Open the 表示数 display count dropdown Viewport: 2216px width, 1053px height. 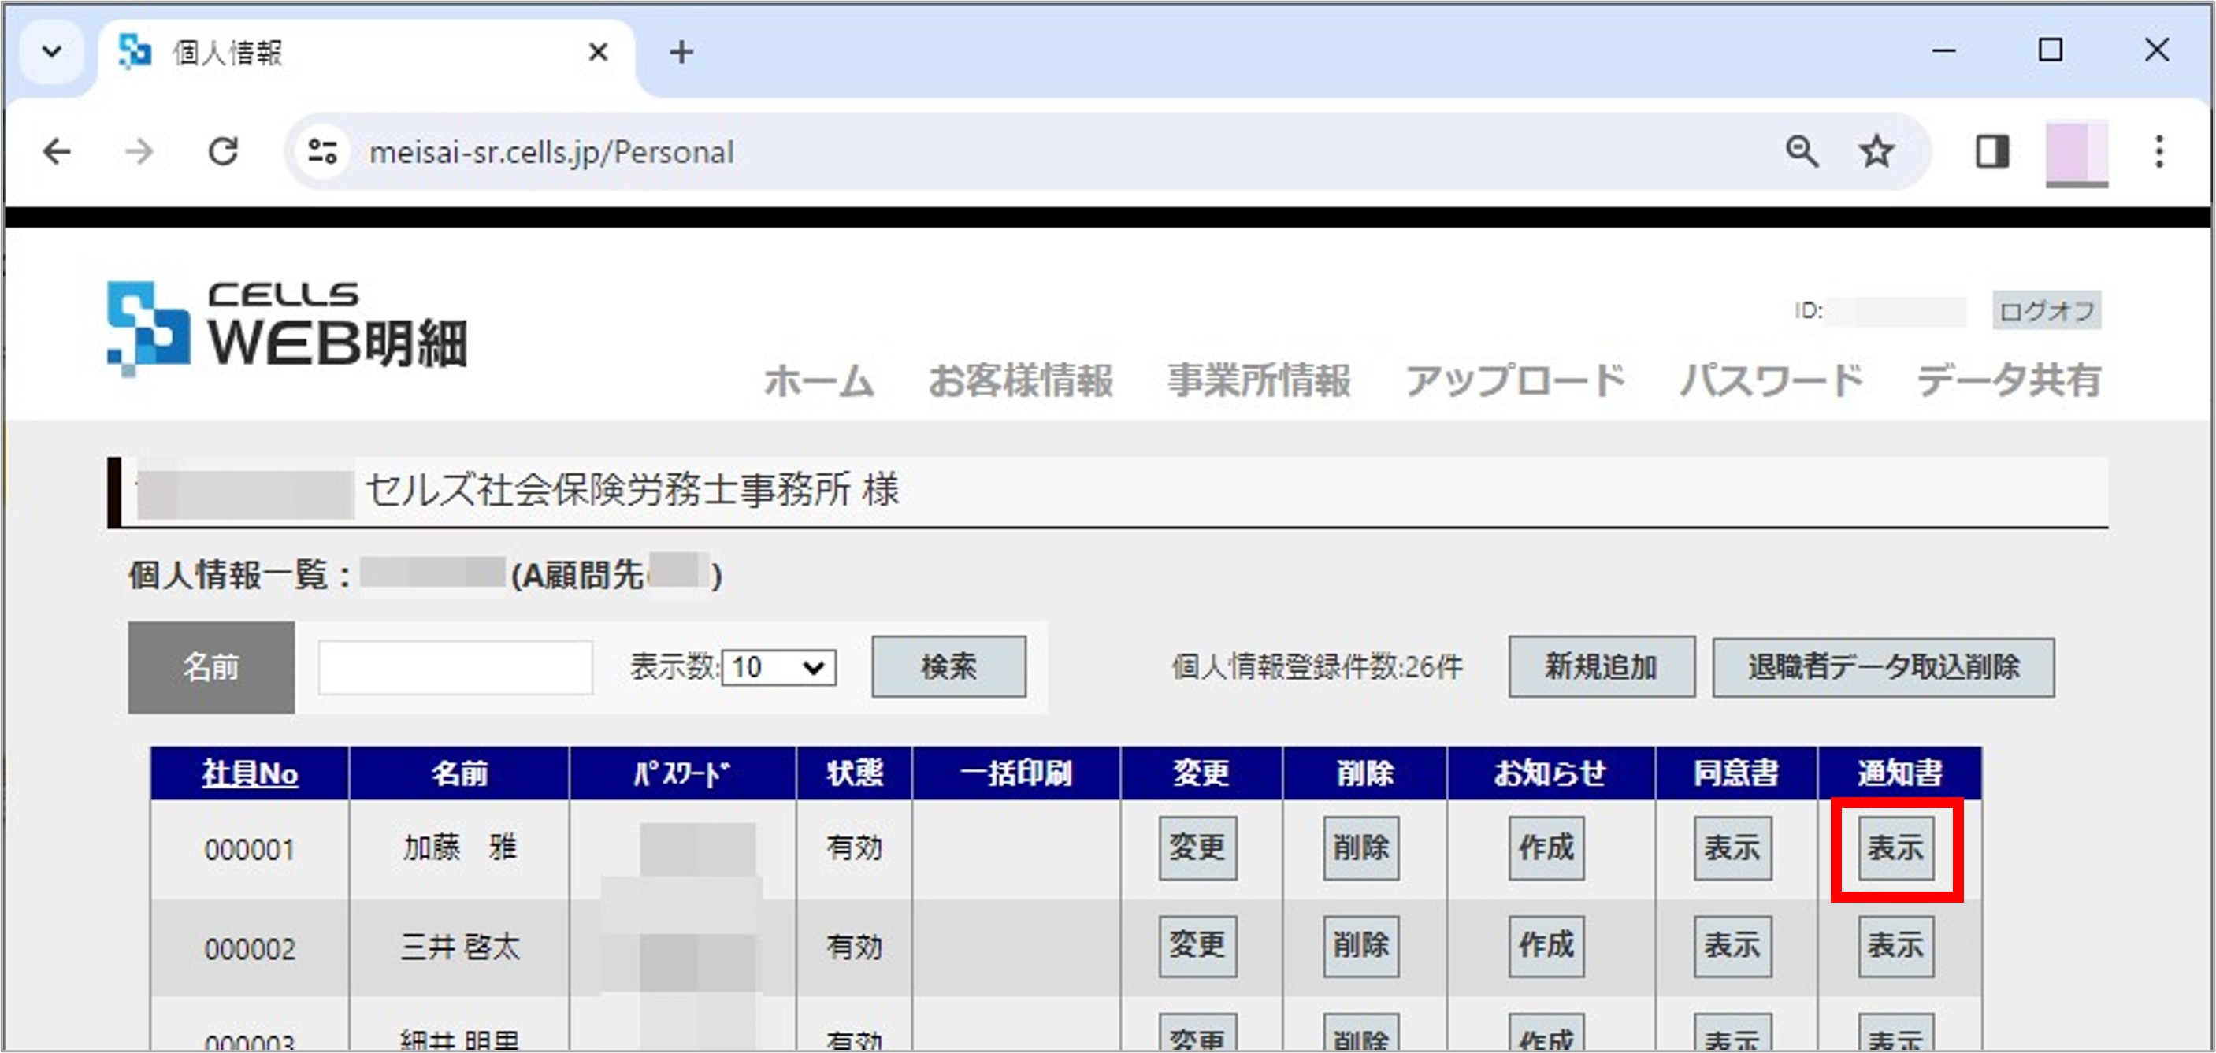[777, 668]
